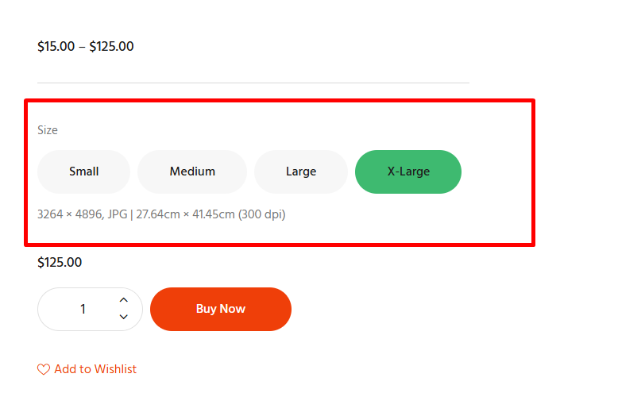The width and height of the screenshot is (618, 393).
Task: Choose the Medium size option
Action: 192,171
